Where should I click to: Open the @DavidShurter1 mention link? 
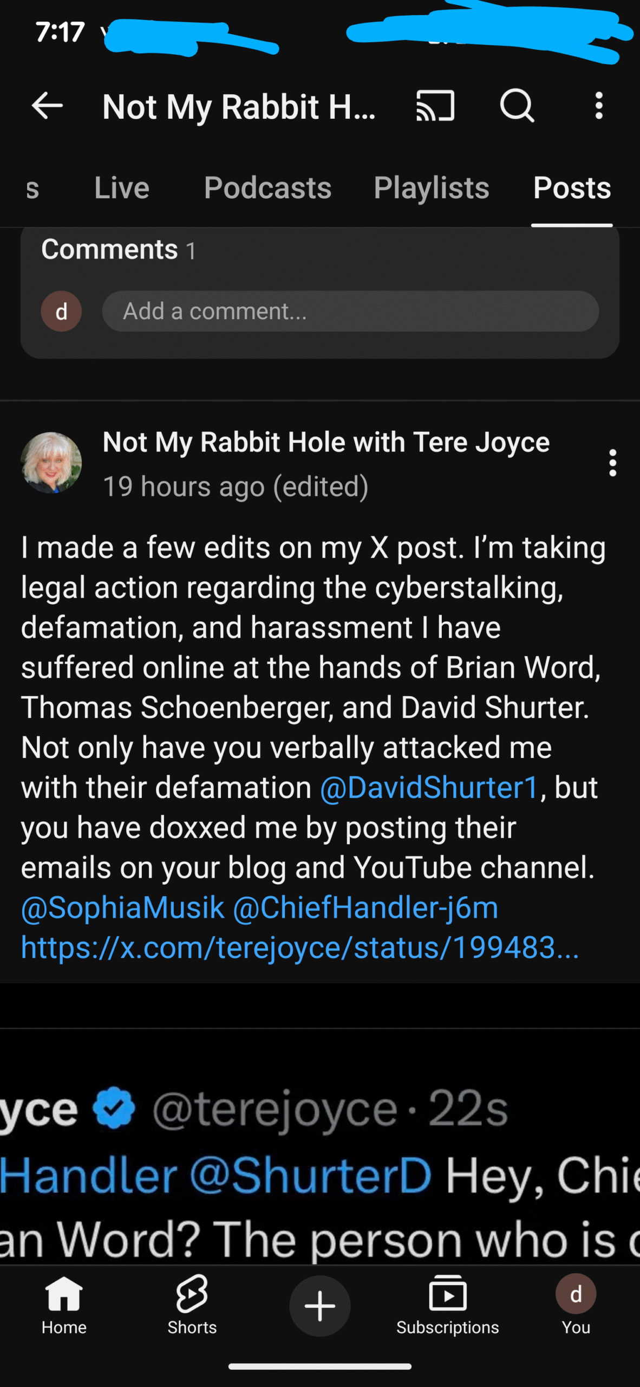click(x=429, y=787)
